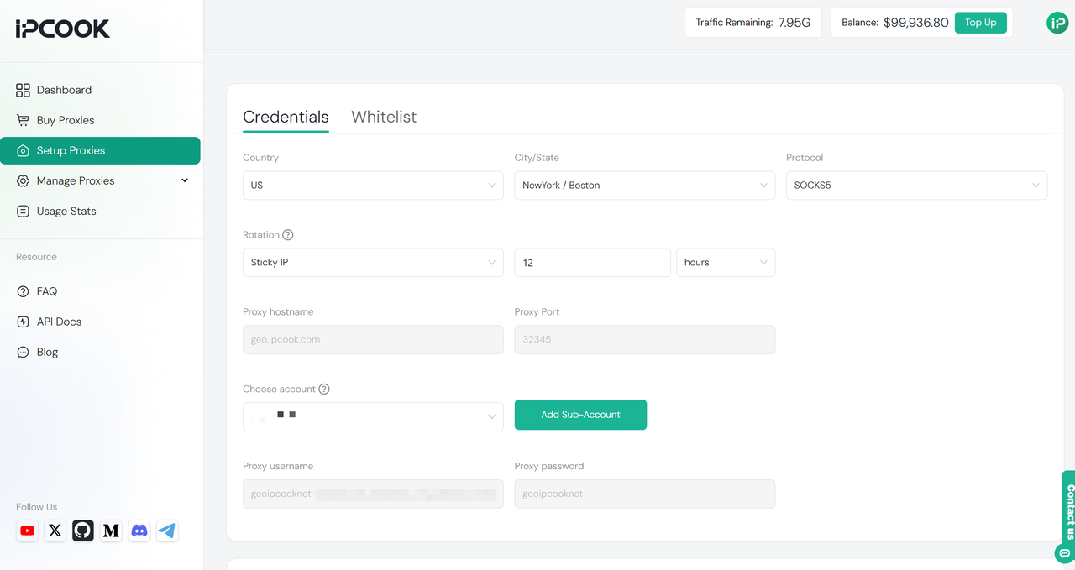Viewport: 1075px width, 570px height.
Task: Change the rotation time unit from hours
Action: [725, 262]
